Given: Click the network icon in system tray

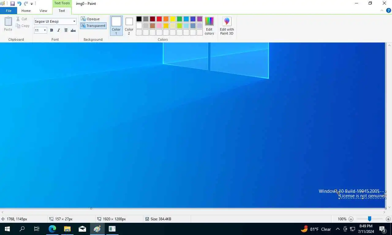Looking at the screenshot, I should pyautogui.click(x=352, y=229).
